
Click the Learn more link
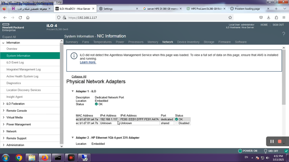(88, 62)
